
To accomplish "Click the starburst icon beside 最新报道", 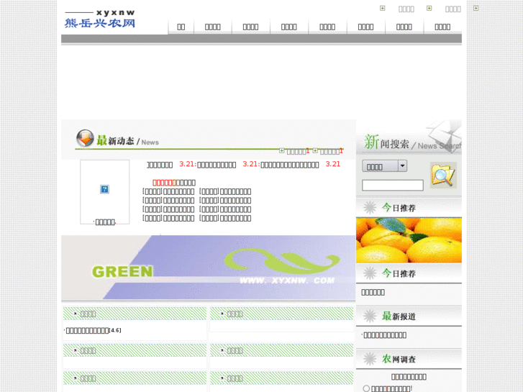I will [370, 316].
